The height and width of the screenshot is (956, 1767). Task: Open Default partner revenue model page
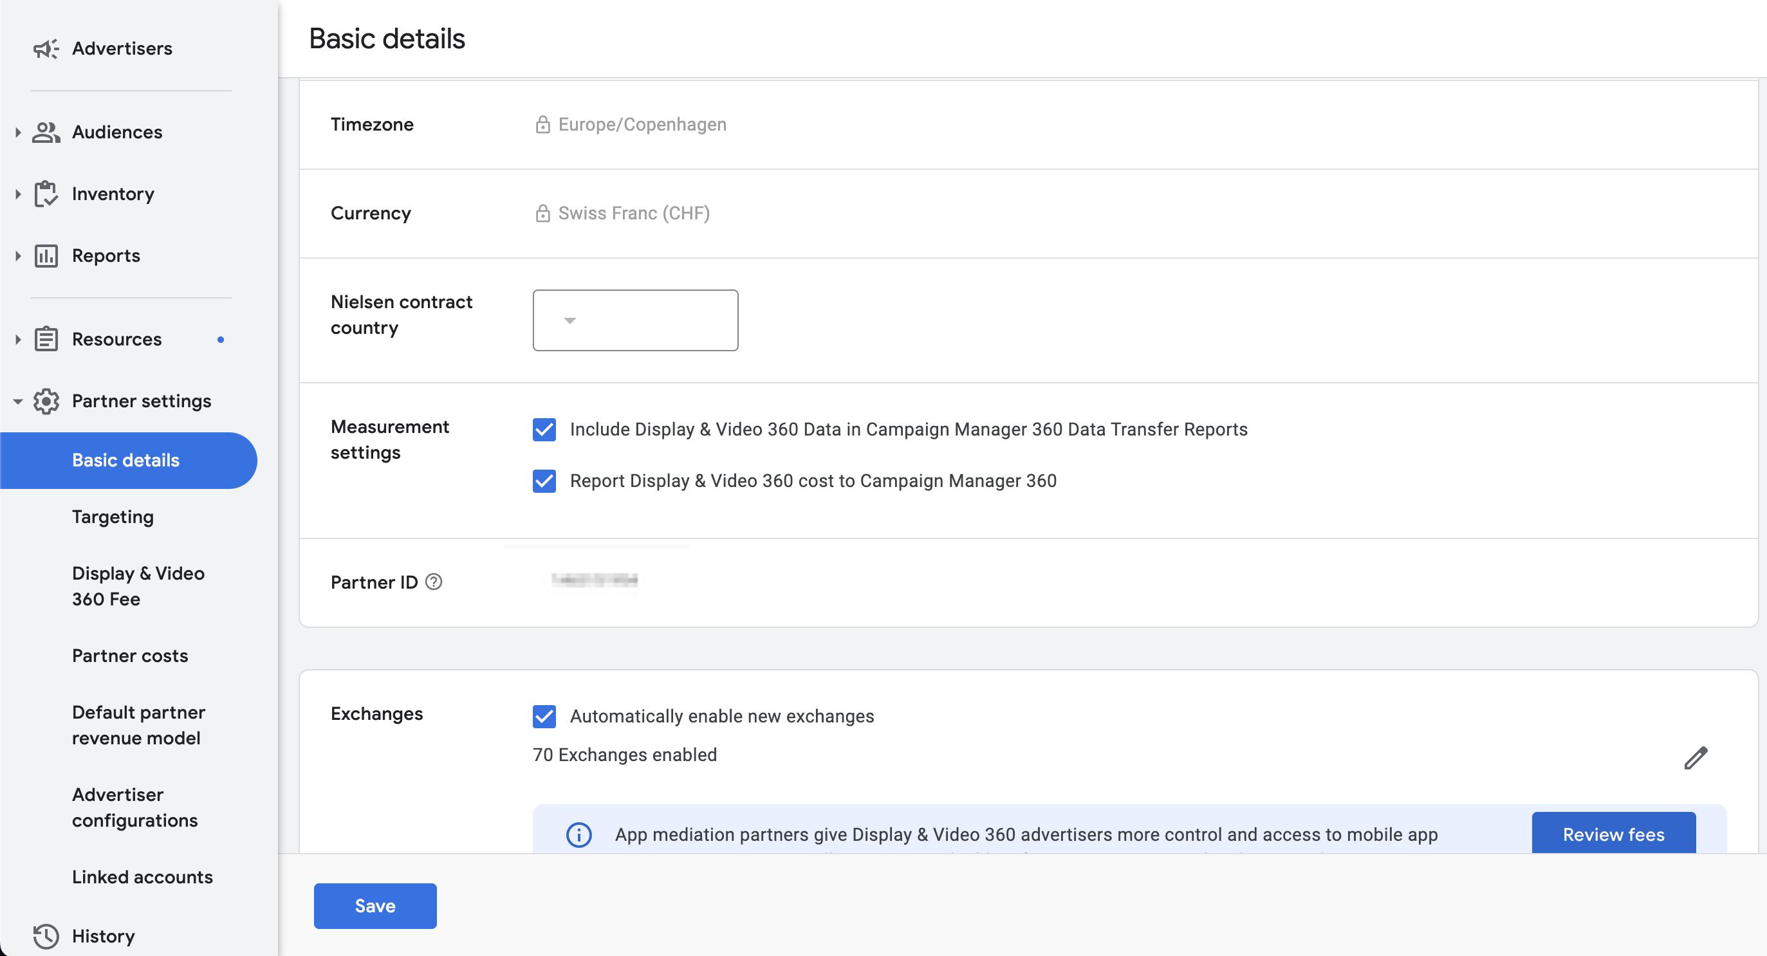click(138, 726)
